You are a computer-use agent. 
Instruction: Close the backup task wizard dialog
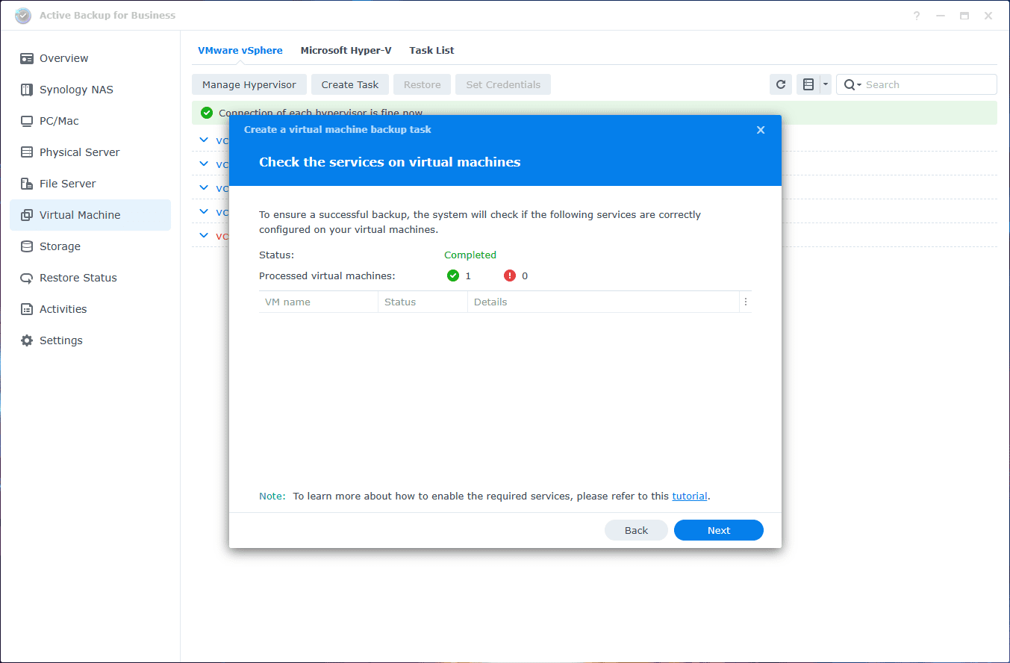pyautogui.click(x=761, y=130)
